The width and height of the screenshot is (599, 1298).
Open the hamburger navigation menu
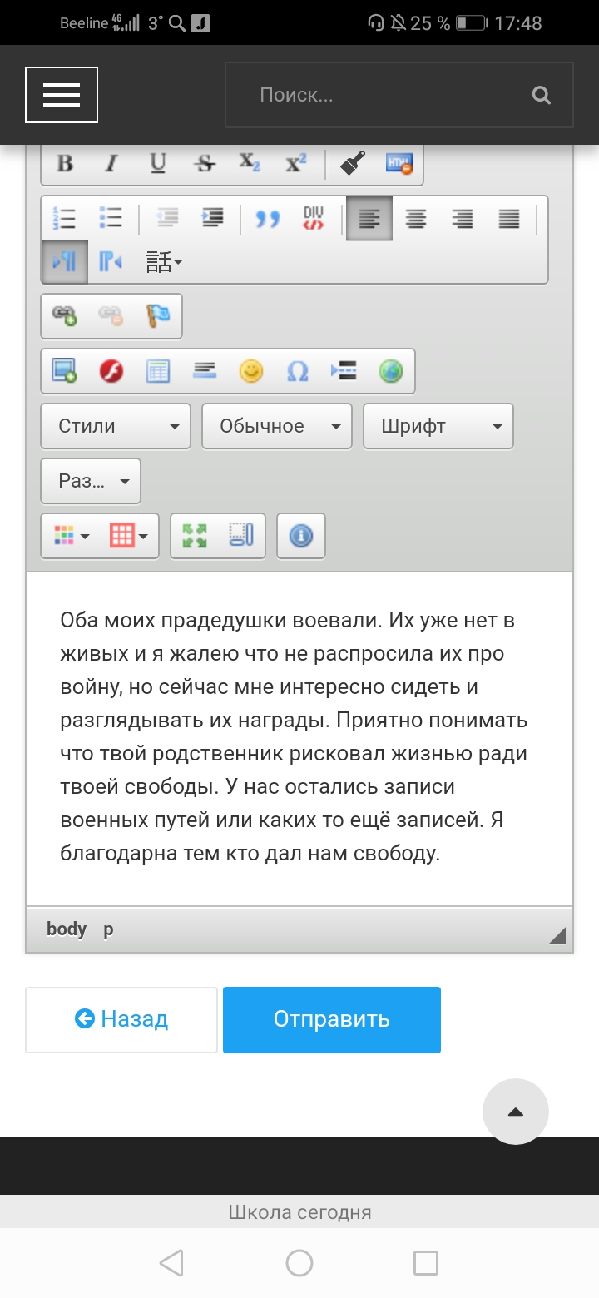[62, 95]
